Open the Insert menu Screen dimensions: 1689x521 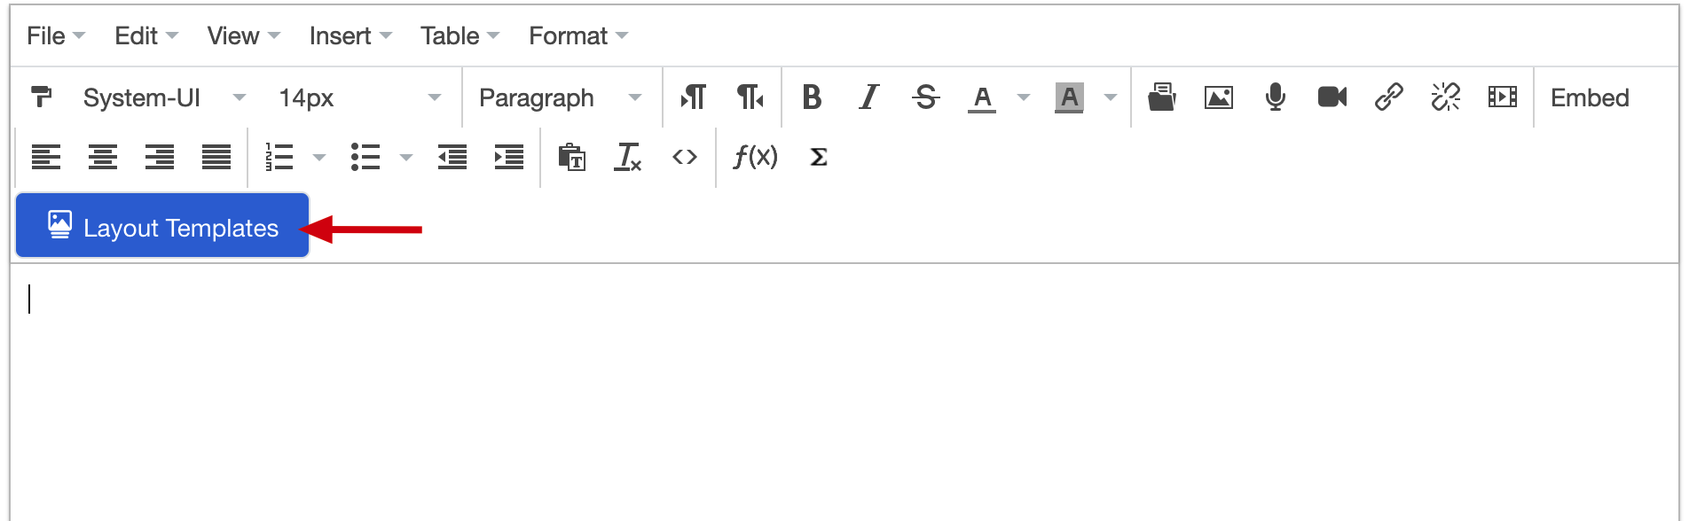(x=350, y=35)
